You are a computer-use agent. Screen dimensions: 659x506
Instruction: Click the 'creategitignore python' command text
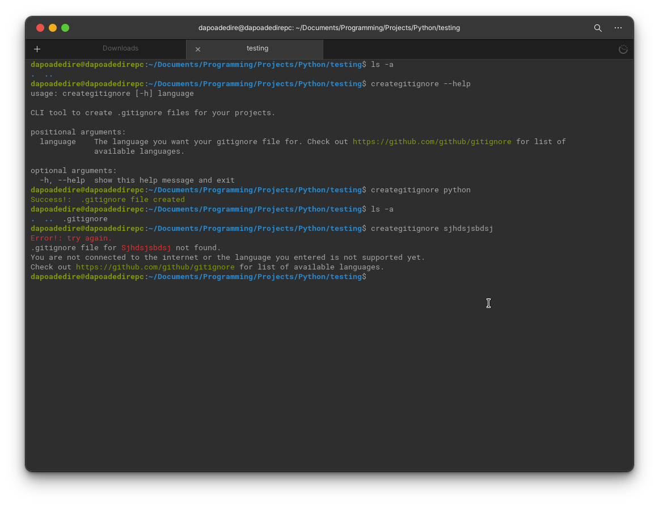coord(420,190)
